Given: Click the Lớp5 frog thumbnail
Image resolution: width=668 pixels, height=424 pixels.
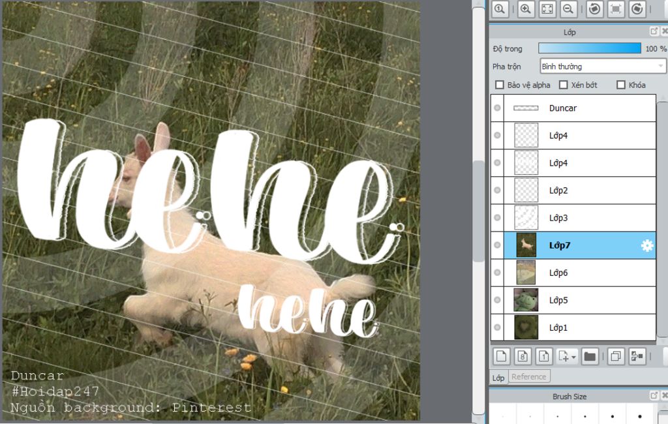Looking at the screenshot, I should point(526,300).
